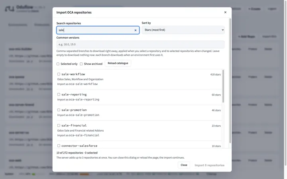This screenshot has height=179, width=287.
Task: Open the Sort by dropdown
Action: 183,30
